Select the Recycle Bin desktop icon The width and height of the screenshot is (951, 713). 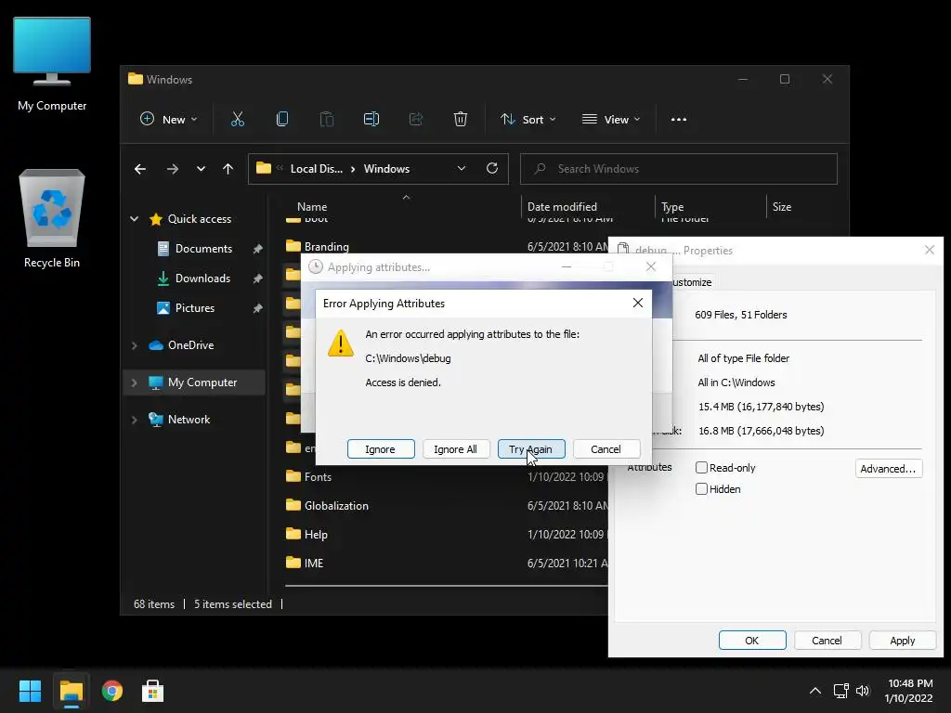52,218
